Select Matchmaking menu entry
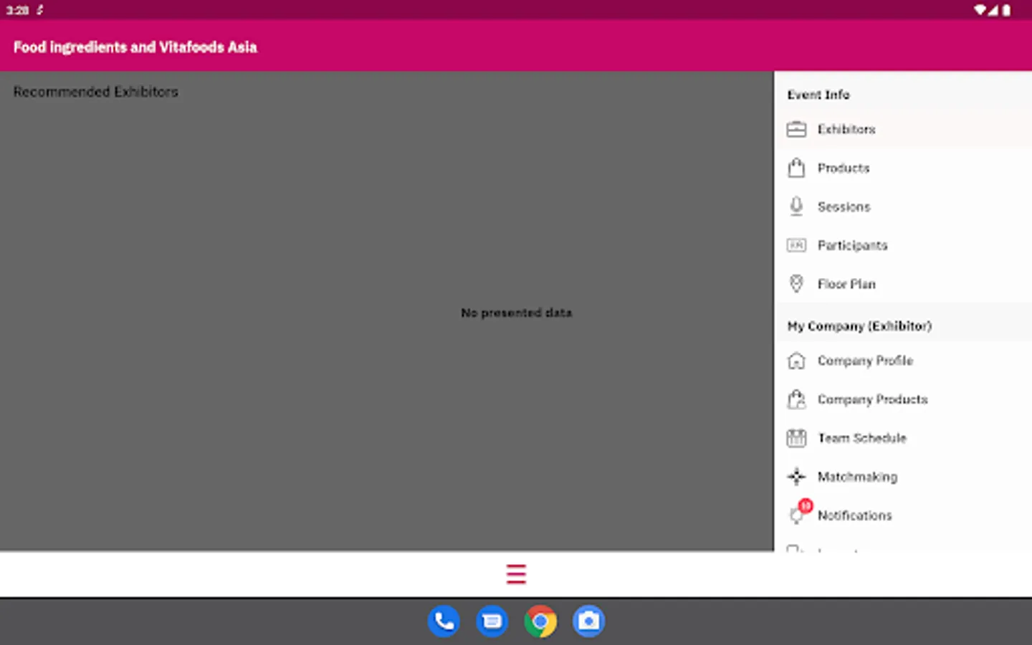The height and width of the screenshot is (645, 1032). [x=903, y=477]
